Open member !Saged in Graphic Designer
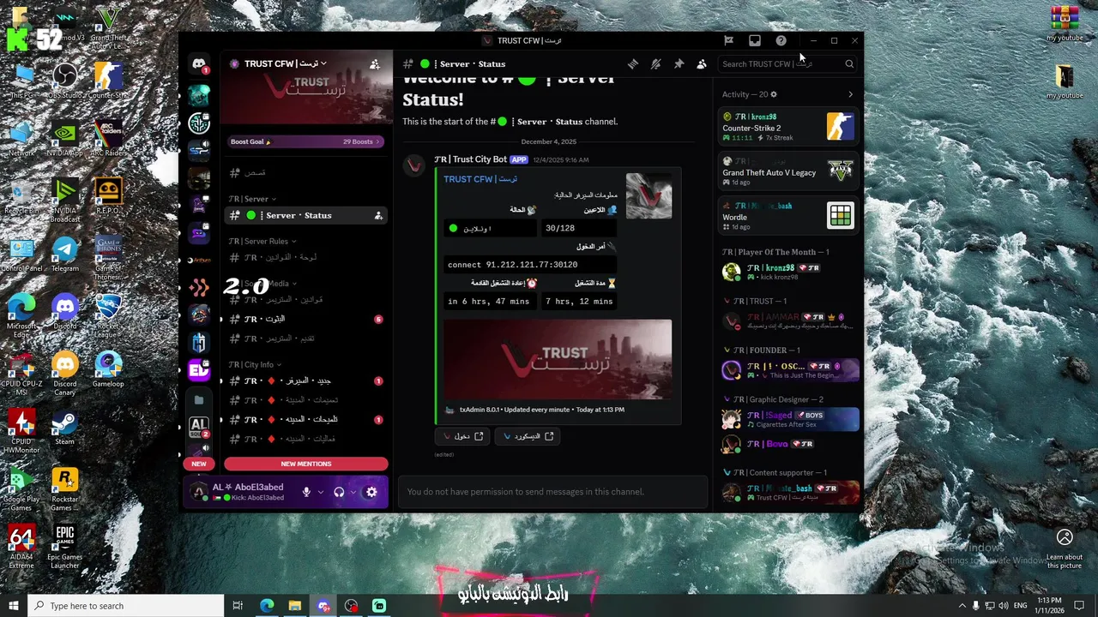1098x617 pixels. tap(789, 419)
